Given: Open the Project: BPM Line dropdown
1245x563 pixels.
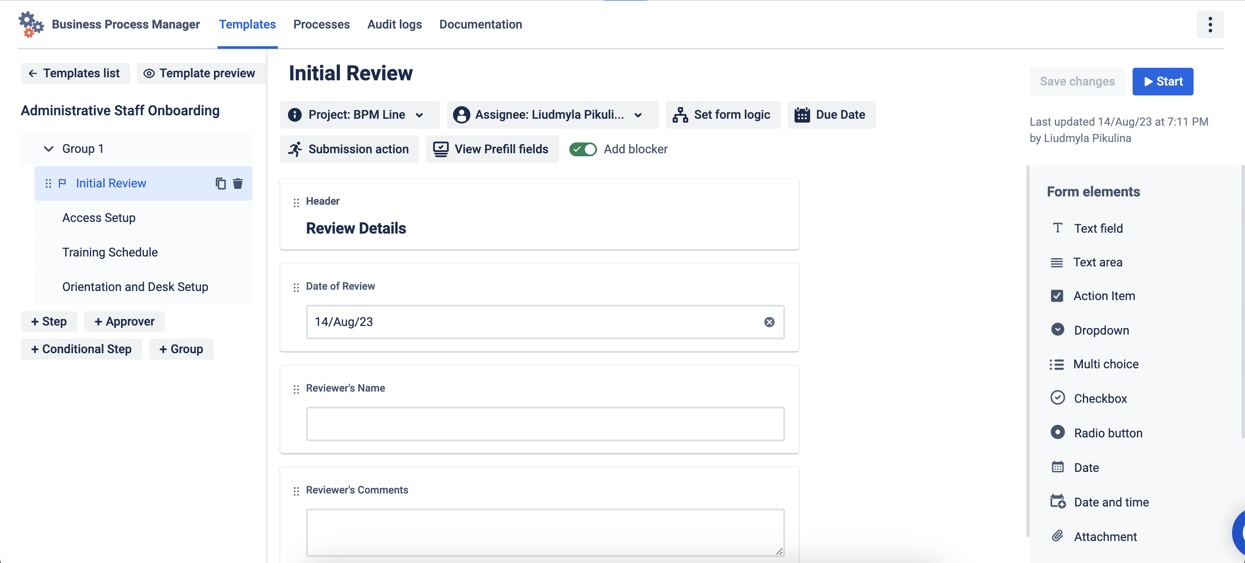Looking at the screenshot, I should pos(360,115).
